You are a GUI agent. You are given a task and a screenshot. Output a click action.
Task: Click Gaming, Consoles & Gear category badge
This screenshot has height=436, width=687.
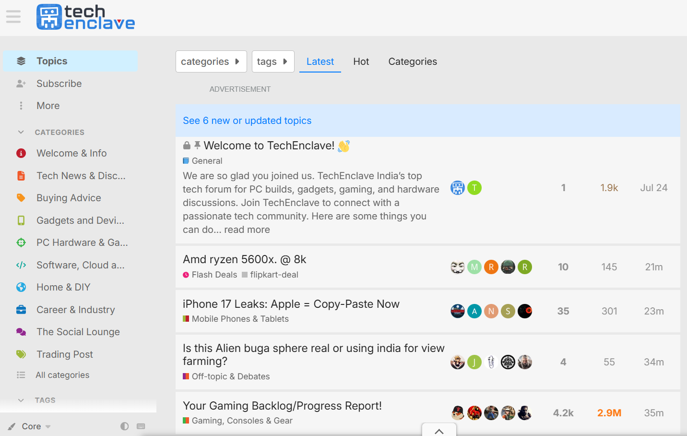tap(237, 421)
